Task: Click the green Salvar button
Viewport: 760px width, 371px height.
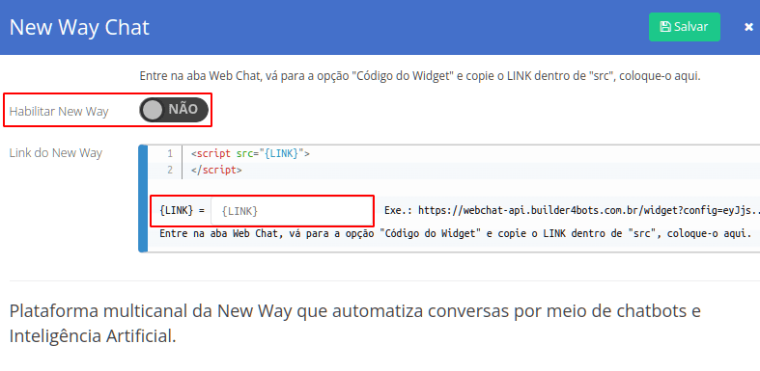Action: (x=685, y=27)
